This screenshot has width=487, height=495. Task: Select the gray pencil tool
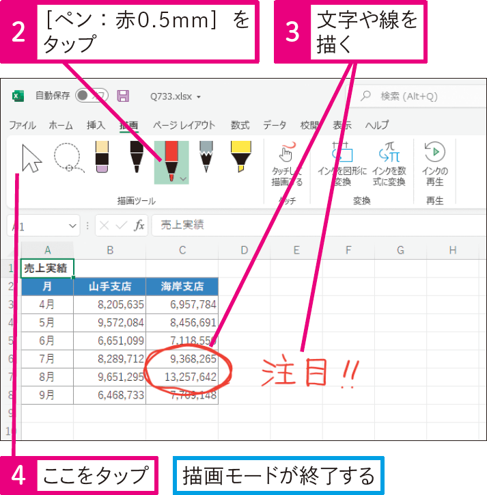[x=206, y=157]
